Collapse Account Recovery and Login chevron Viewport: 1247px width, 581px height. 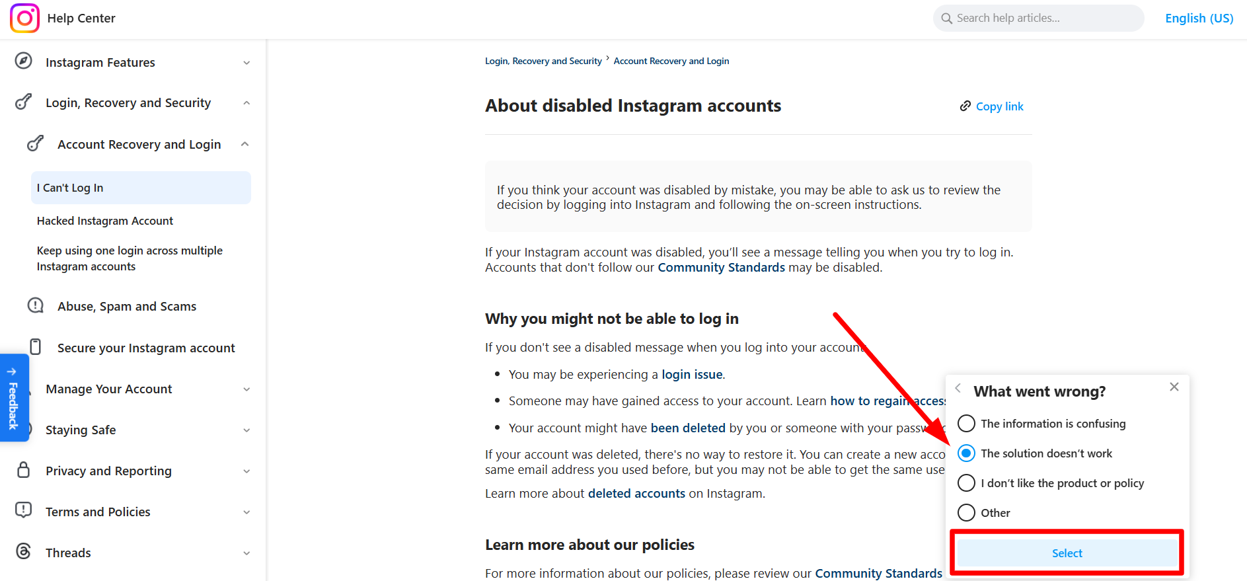(x=245, y=144)
